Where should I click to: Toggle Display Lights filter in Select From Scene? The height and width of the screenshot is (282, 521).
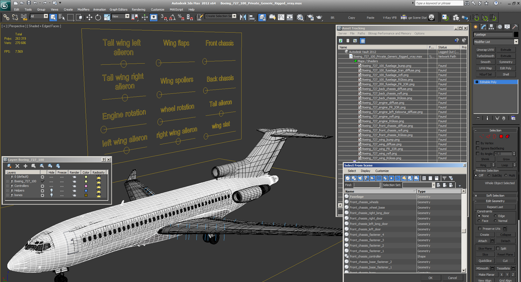360,178
